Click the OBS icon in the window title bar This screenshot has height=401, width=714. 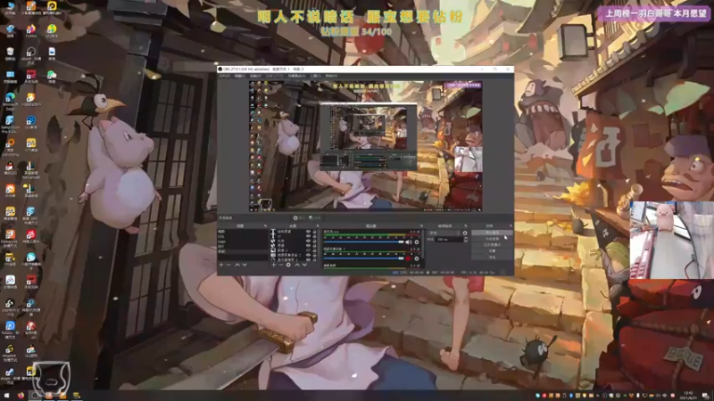click(220, 70)
